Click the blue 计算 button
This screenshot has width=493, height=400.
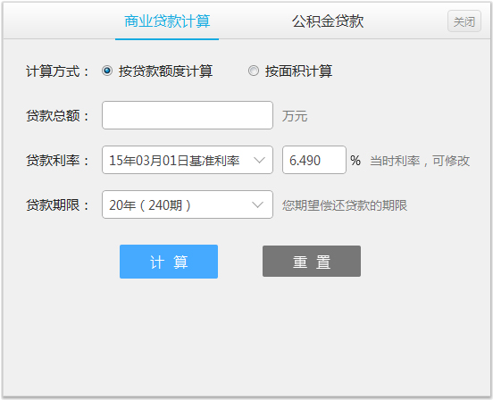click(x=169, y=262)
